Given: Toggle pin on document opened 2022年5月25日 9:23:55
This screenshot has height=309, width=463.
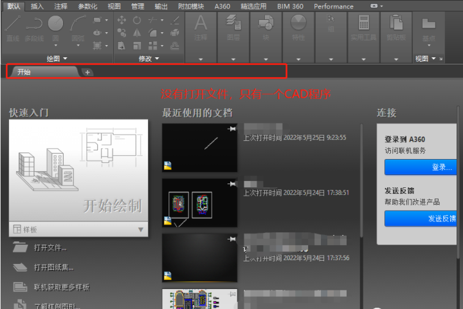Looking at the screenshot, I should 232,129.
